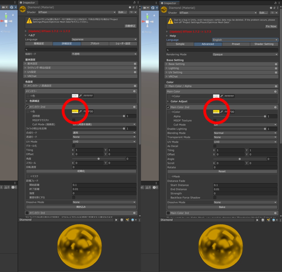Switch to Simple tab in English inspector
The height and width of the screenshot is (272, 282).
180,44
